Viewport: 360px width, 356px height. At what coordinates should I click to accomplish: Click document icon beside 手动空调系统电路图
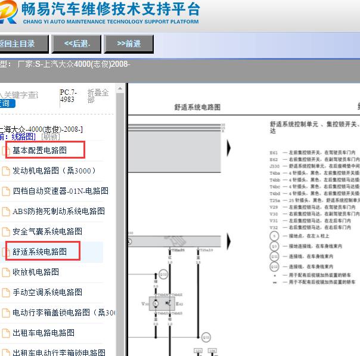(6, 292)
